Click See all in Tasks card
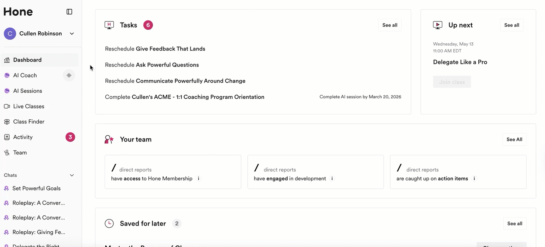 pos(390,25)
